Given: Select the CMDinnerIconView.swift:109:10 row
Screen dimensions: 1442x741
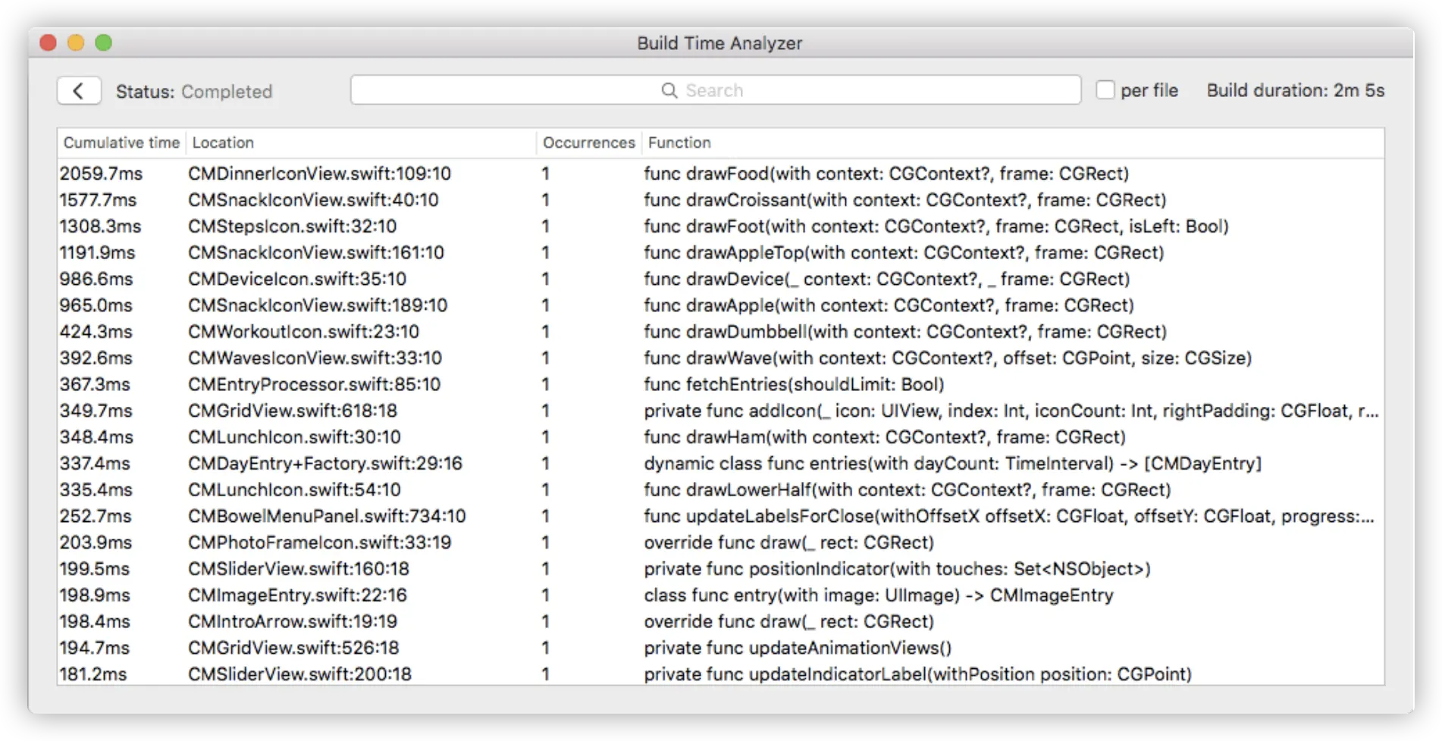Looking at the screenshot, I should 720,174.
